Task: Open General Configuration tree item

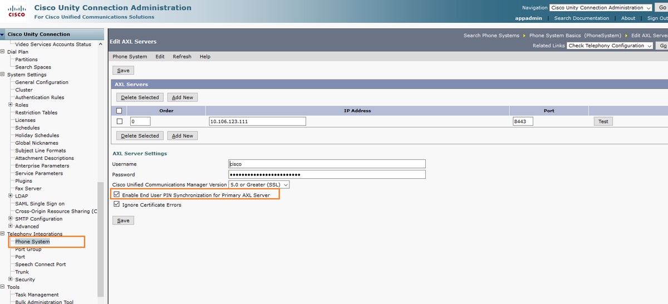Action: pyautogui.click(x=42, y=82)
